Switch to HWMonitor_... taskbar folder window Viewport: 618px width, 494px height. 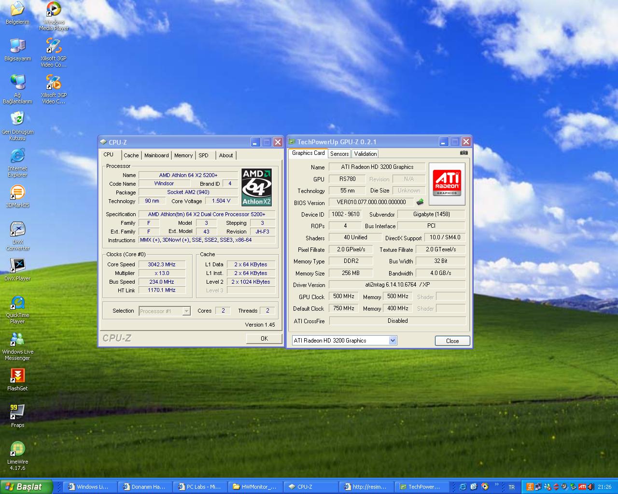pyautogui.click(x=256, y=487)
